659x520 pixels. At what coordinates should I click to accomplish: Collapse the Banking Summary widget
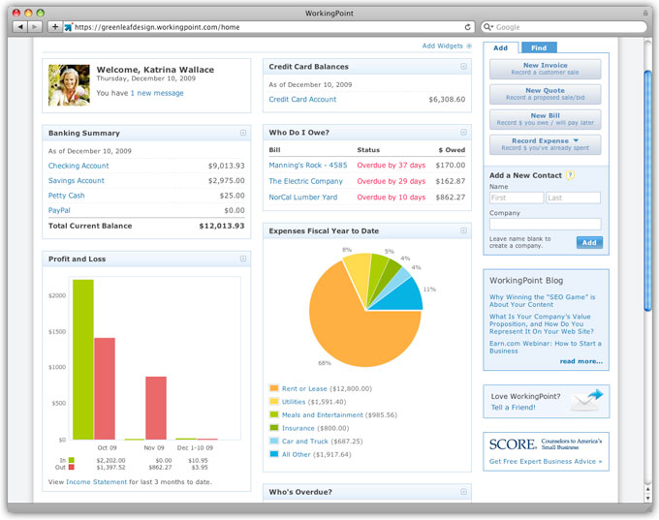point(243,133)
